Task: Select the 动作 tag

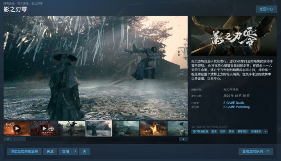Action: (x=222, y=131)
